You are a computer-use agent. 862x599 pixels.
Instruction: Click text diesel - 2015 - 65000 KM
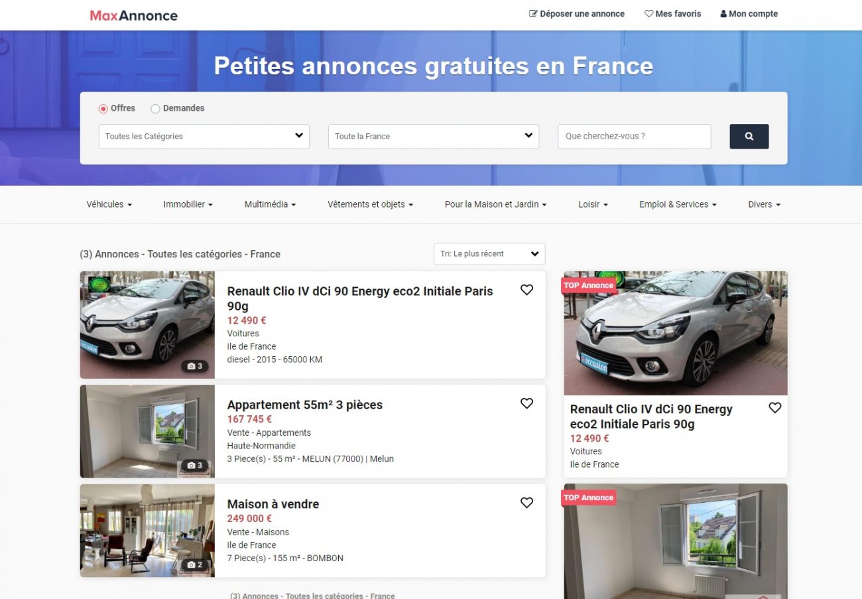[x=275, y=360]
